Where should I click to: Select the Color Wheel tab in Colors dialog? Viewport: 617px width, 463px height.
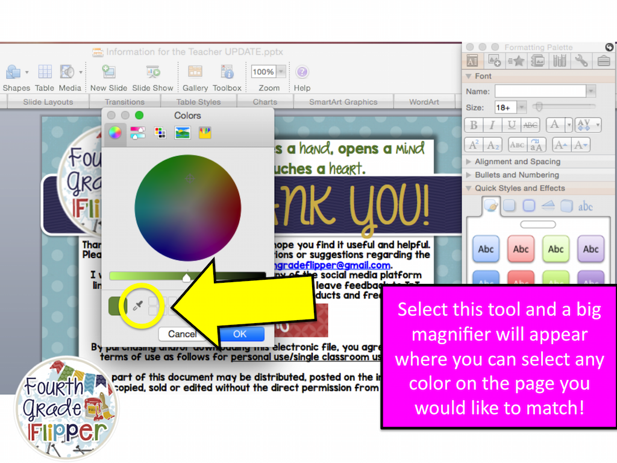115,133
